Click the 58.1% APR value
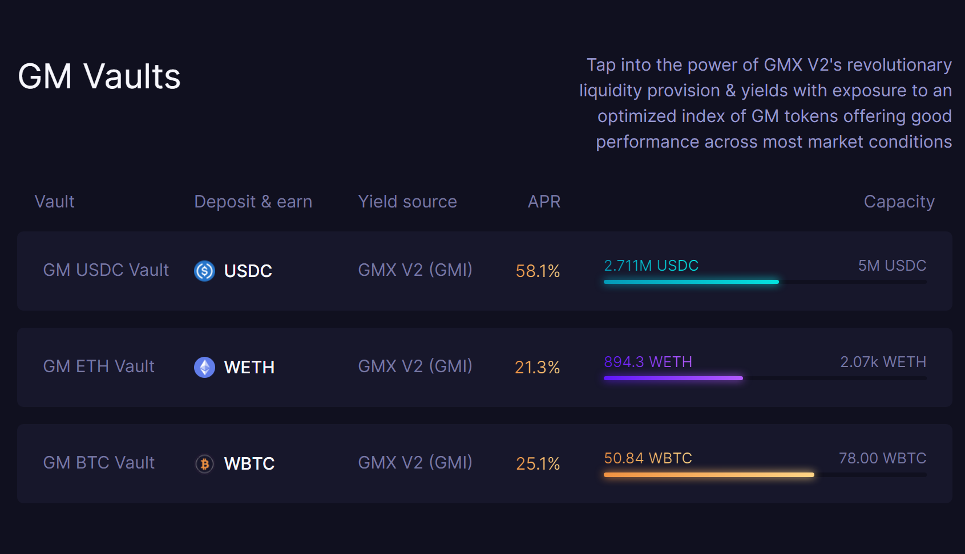 point(538,271)
